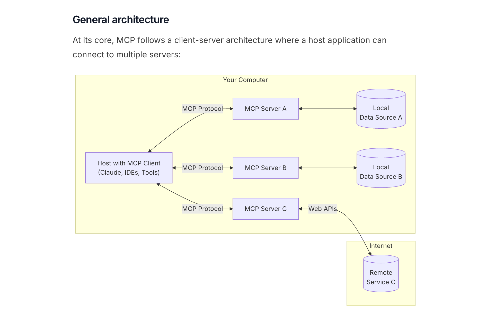Click the arrowhead entering Remote Service C
Viewport: 495px width, 320px height.
(370, 254)
